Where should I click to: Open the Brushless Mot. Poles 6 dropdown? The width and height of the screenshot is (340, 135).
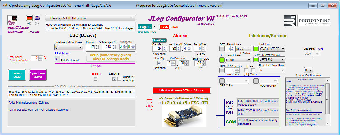272,70
